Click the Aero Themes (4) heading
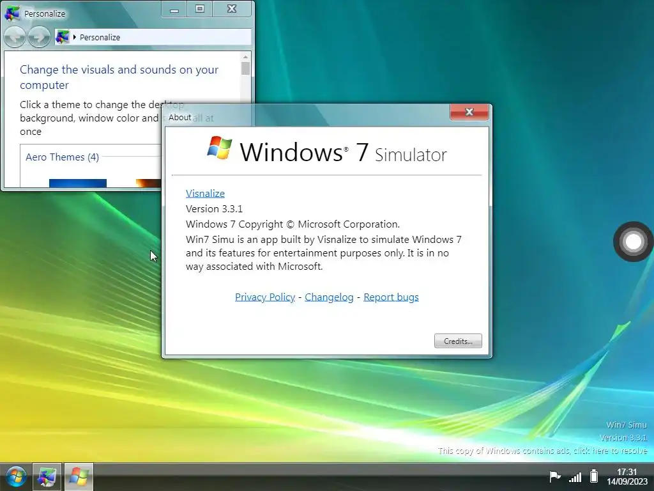Viewport: 654px width, 491px height. coord(62,157)
